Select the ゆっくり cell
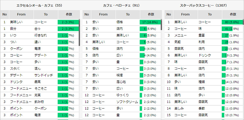The image size is (244, 120). click(x=123, y=95)
